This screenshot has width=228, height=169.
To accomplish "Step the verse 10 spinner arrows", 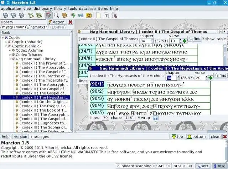I will [x=181, y=41].
